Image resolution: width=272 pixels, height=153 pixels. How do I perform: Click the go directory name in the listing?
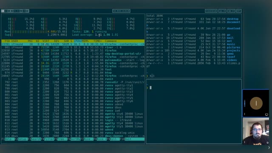(229, 35)
